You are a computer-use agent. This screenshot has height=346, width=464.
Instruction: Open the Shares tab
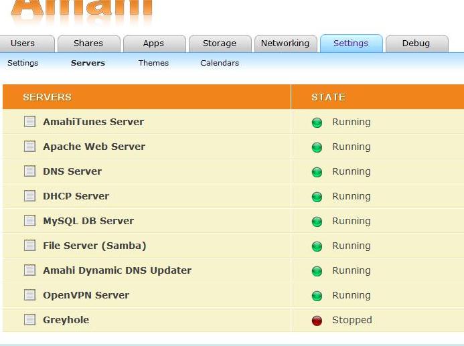(x=88, y=44)
